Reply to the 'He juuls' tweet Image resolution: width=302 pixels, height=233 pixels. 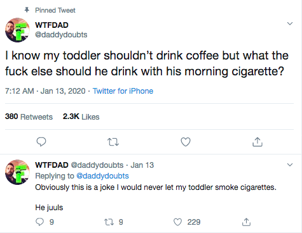(x=39, y=222)
